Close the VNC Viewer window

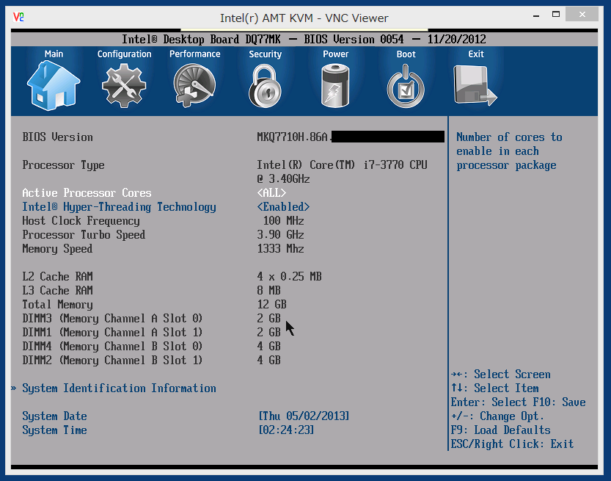582,15
